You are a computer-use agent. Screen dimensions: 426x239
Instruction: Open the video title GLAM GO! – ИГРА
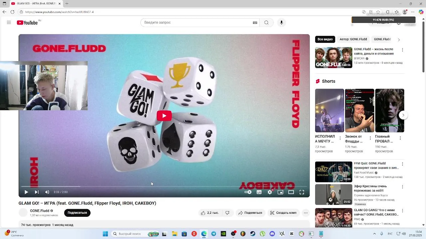tap(87, 203)
